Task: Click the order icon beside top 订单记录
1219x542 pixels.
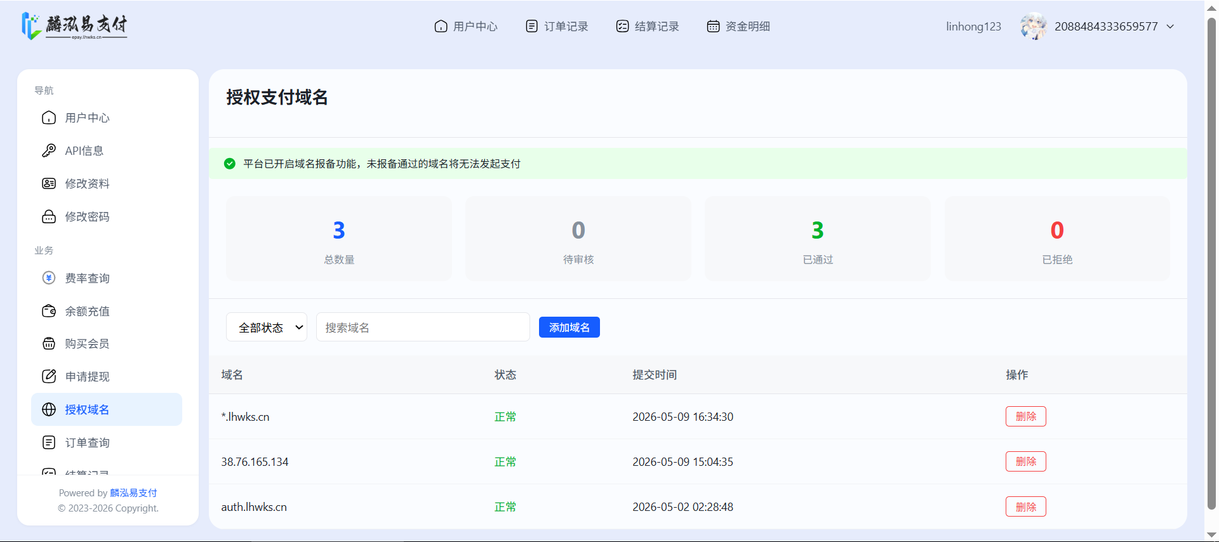Action: pos(531,26)
